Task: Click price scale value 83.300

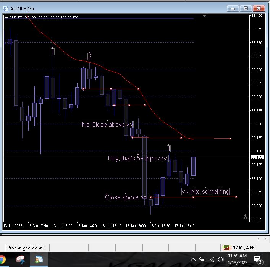Action: [x=257, y=70]
